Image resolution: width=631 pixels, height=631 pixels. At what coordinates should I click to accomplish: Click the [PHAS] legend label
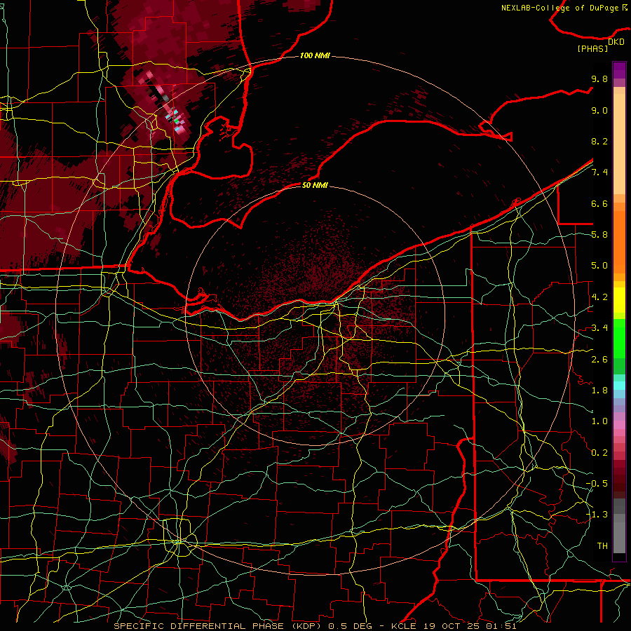tap(592, 49)
